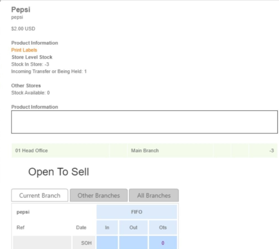The width and height of the screenshot is (279, 249).
Task: Click the Stock Available: 0 text
Action: pos(30,93)
